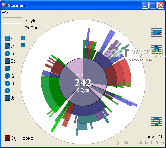Screen dimensions: 166x148
Task: Open the pie-slice icon button on the right side
Action: coord(157,32)
